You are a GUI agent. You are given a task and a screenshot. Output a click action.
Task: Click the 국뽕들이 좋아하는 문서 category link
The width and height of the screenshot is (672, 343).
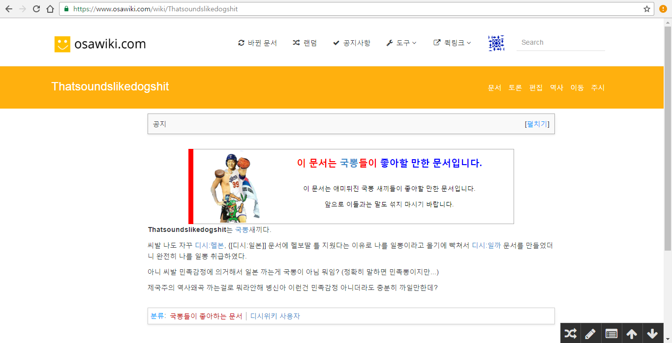click(206, 316)
